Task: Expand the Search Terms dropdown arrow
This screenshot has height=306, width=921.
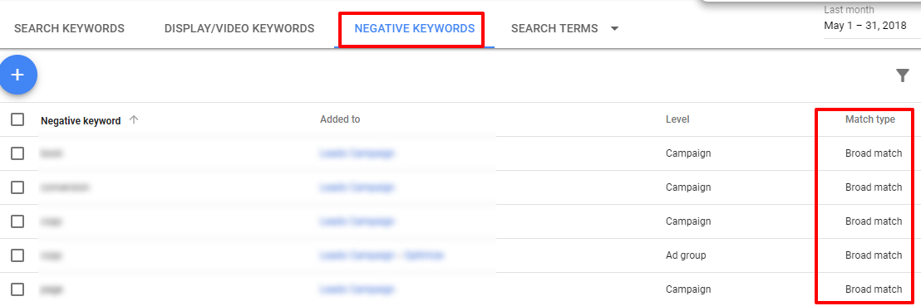Action: pyautogui.click(x=614, y=29)
